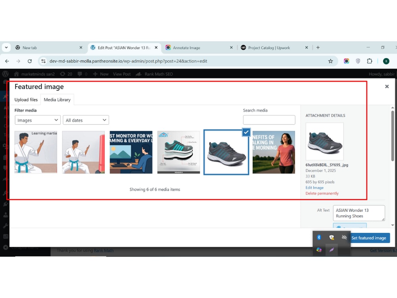The image size is (397, 298).
Task: Click the Rank Math footer link
Action: pos(104,250)
